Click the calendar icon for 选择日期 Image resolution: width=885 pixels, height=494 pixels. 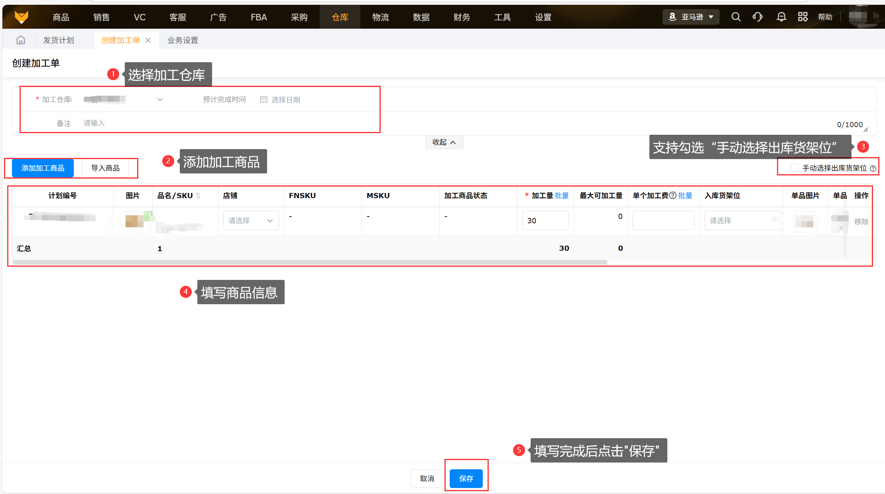click(264, 100)
